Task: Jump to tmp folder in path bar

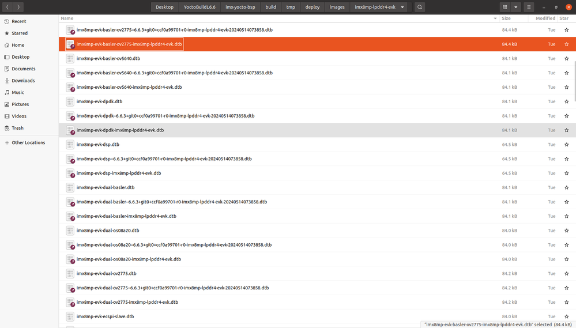Action: pos(291,7)
